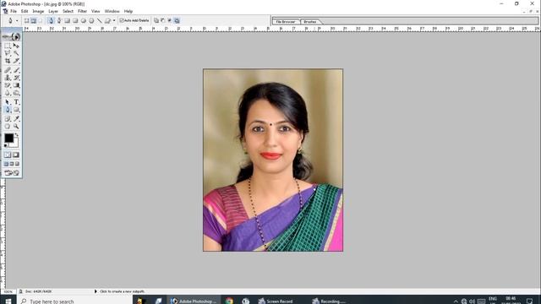
Task: Choose Polygon shape in options bar
Action: (91, 20)
